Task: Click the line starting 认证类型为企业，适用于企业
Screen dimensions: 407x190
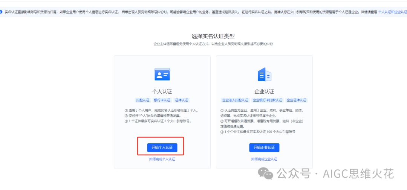Action: [262, 113]
